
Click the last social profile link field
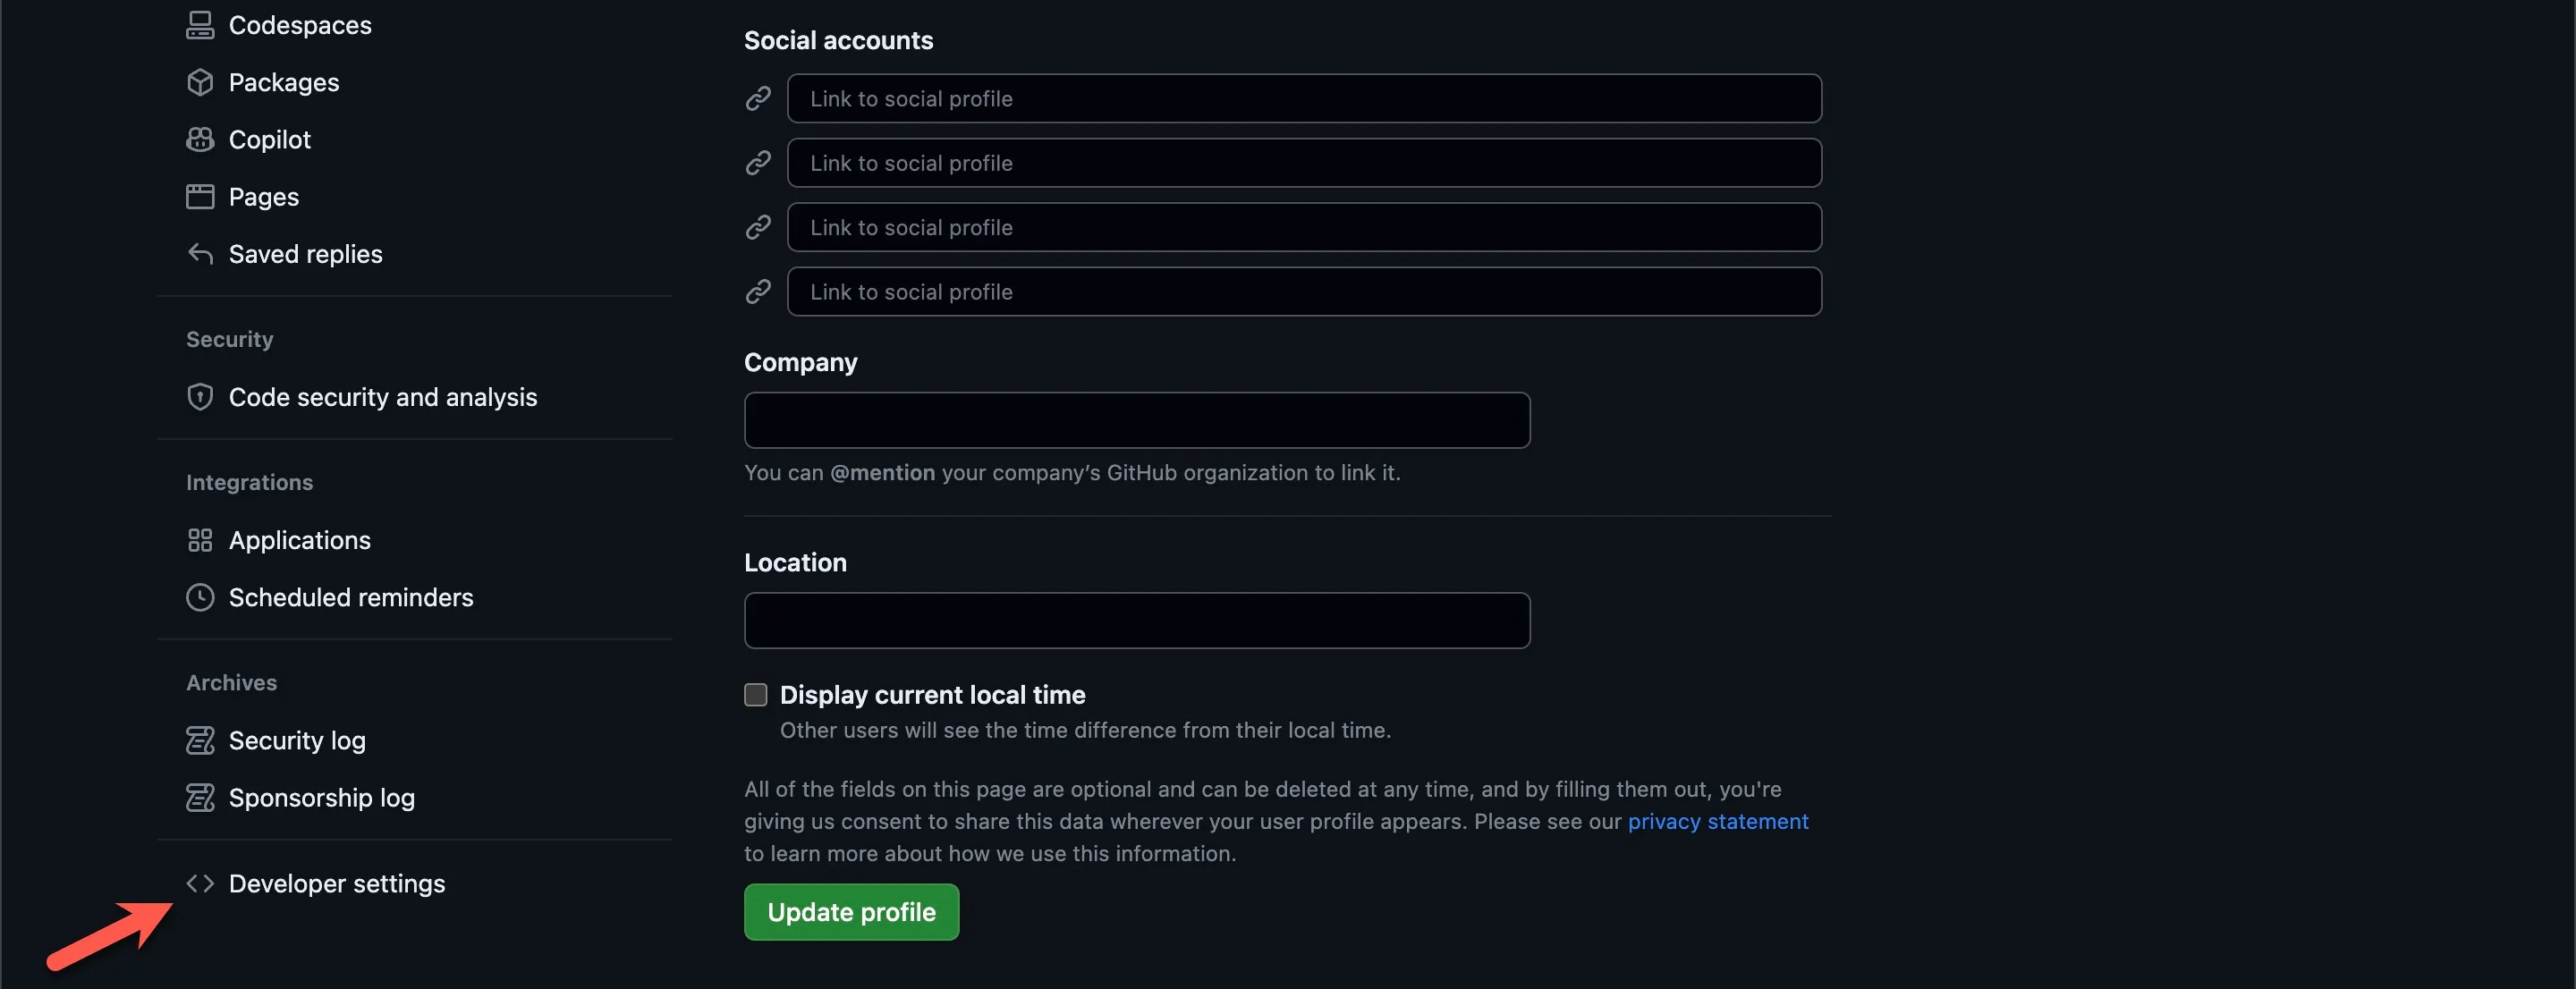click(1303, 292)
